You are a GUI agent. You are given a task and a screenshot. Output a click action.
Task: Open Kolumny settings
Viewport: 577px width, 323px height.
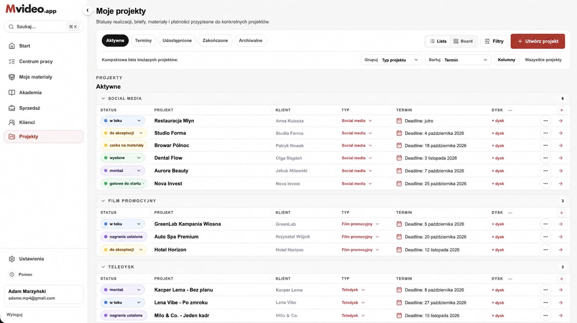[506, 60]
